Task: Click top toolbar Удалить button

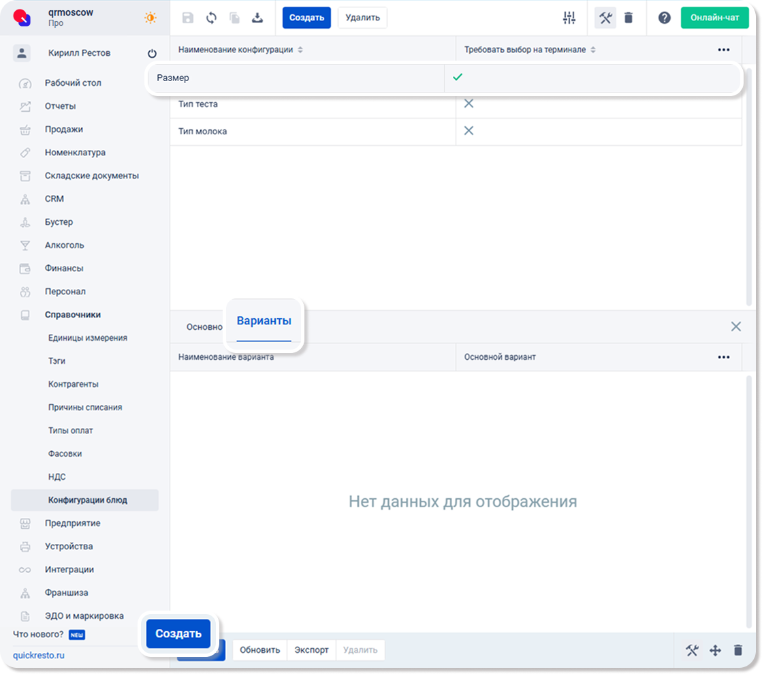Action: click(362, 18)
